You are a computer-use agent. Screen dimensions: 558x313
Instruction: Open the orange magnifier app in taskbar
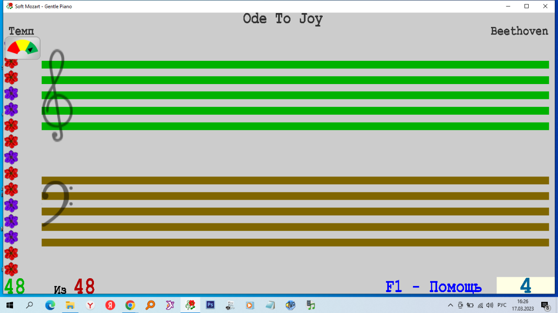point(150,305)
